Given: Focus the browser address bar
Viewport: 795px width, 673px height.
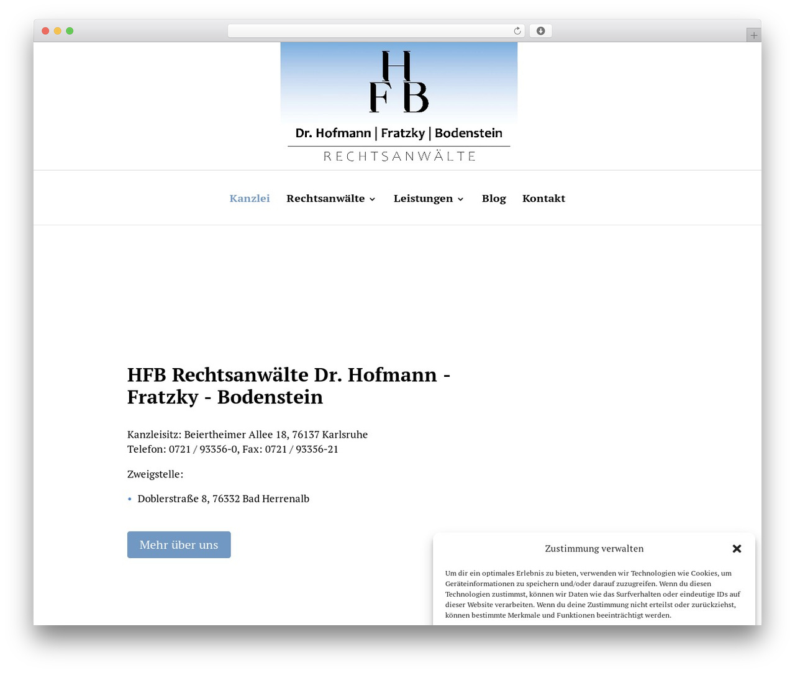Looking at the screenshot, I should (376, 31).
